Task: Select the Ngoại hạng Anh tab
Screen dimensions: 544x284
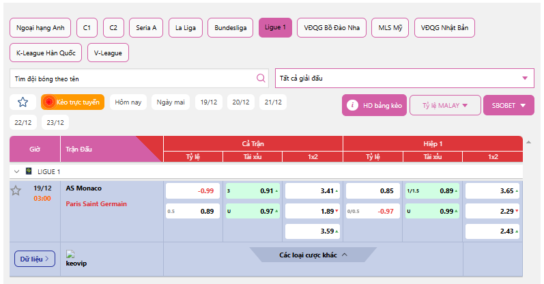Action: 40,28
